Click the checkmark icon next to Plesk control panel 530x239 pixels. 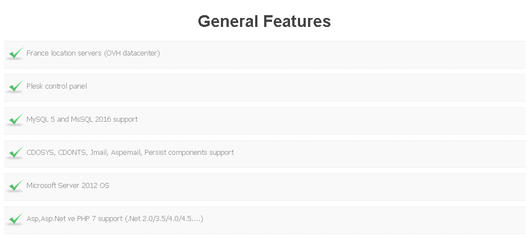[16, 87]
